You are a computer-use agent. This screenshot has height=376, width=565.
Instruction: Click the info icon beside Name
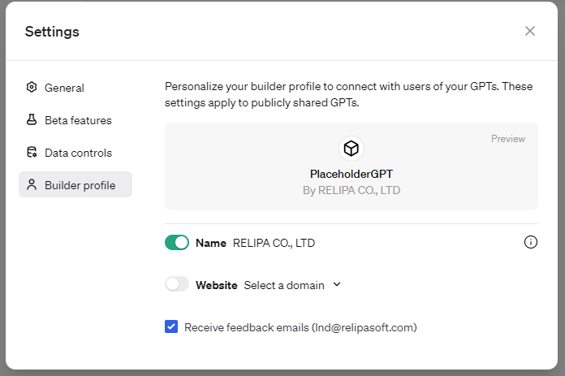pos(531,242)
